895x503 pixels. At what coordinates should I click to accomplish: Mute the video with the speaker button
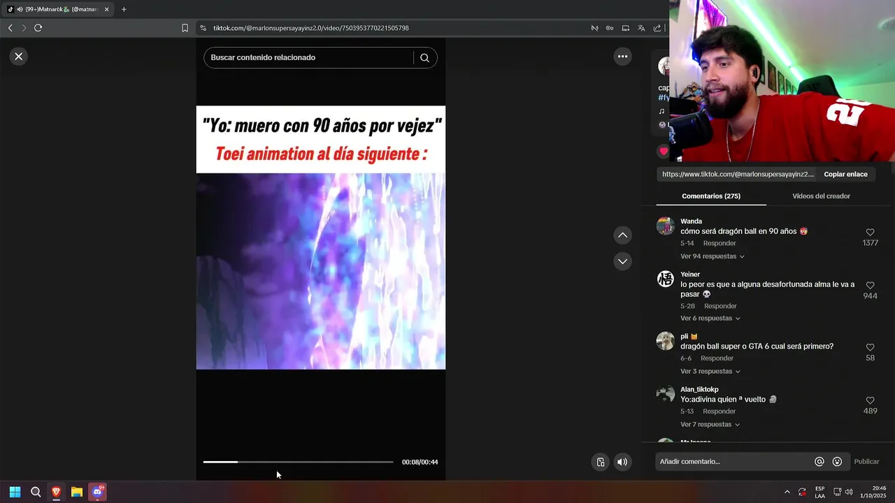(x=622, y=462)
